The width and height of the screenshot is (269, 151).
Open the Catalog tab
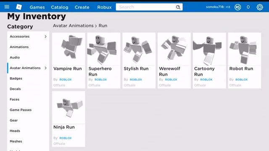coord(60,7)
